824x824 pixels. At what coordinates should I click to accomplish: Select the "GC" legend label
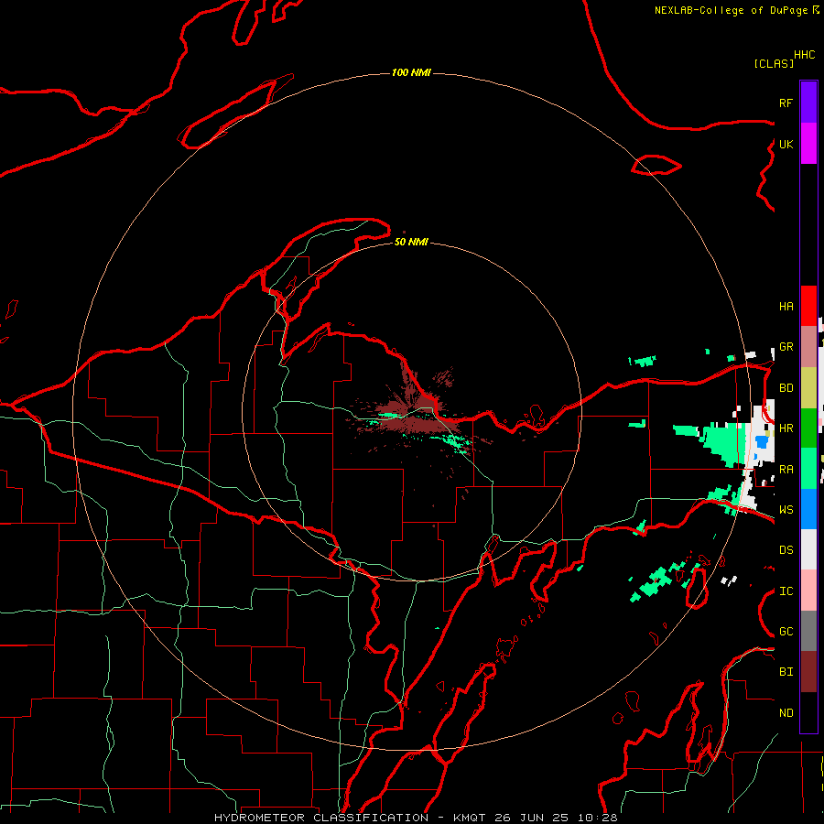(x=786, y=631)
